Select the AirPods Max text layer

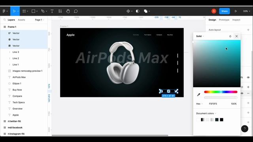[24, 77]
